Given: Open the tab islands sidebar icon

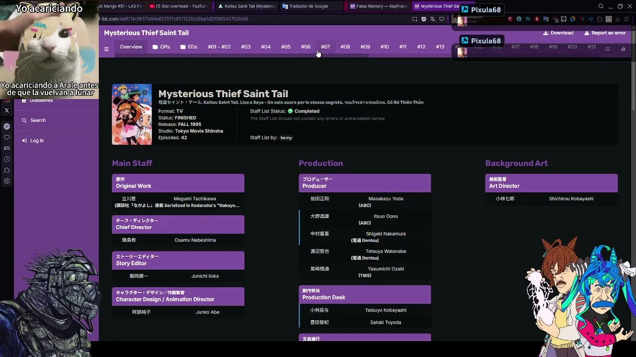Looking at the screenshot, I should pos(7,148).
